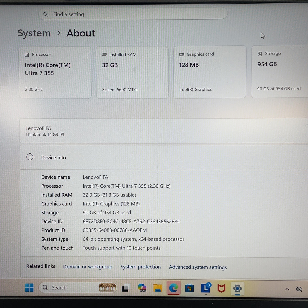Open Lenovo app with badge 3

tap(206, 288)
